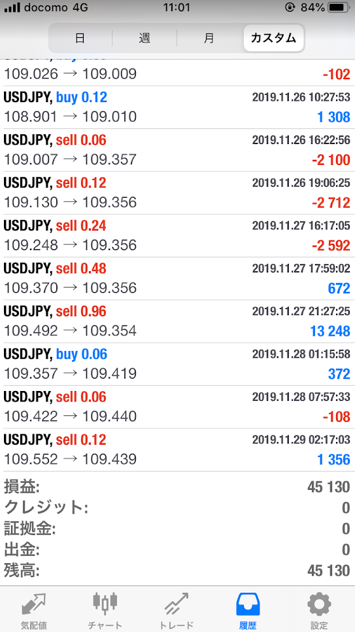Image resolution: width=355 pixels, height=632 pixels.
Task: Tap the battery indicator in status bar
Action: [339, 8]
